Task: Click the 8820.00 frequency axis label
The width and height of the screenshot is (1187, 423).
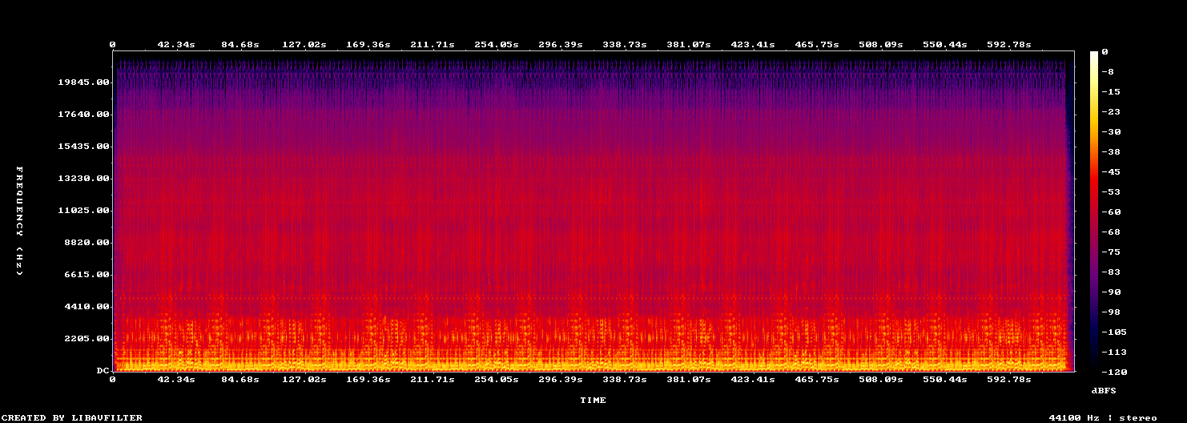Action: (87, 243)
